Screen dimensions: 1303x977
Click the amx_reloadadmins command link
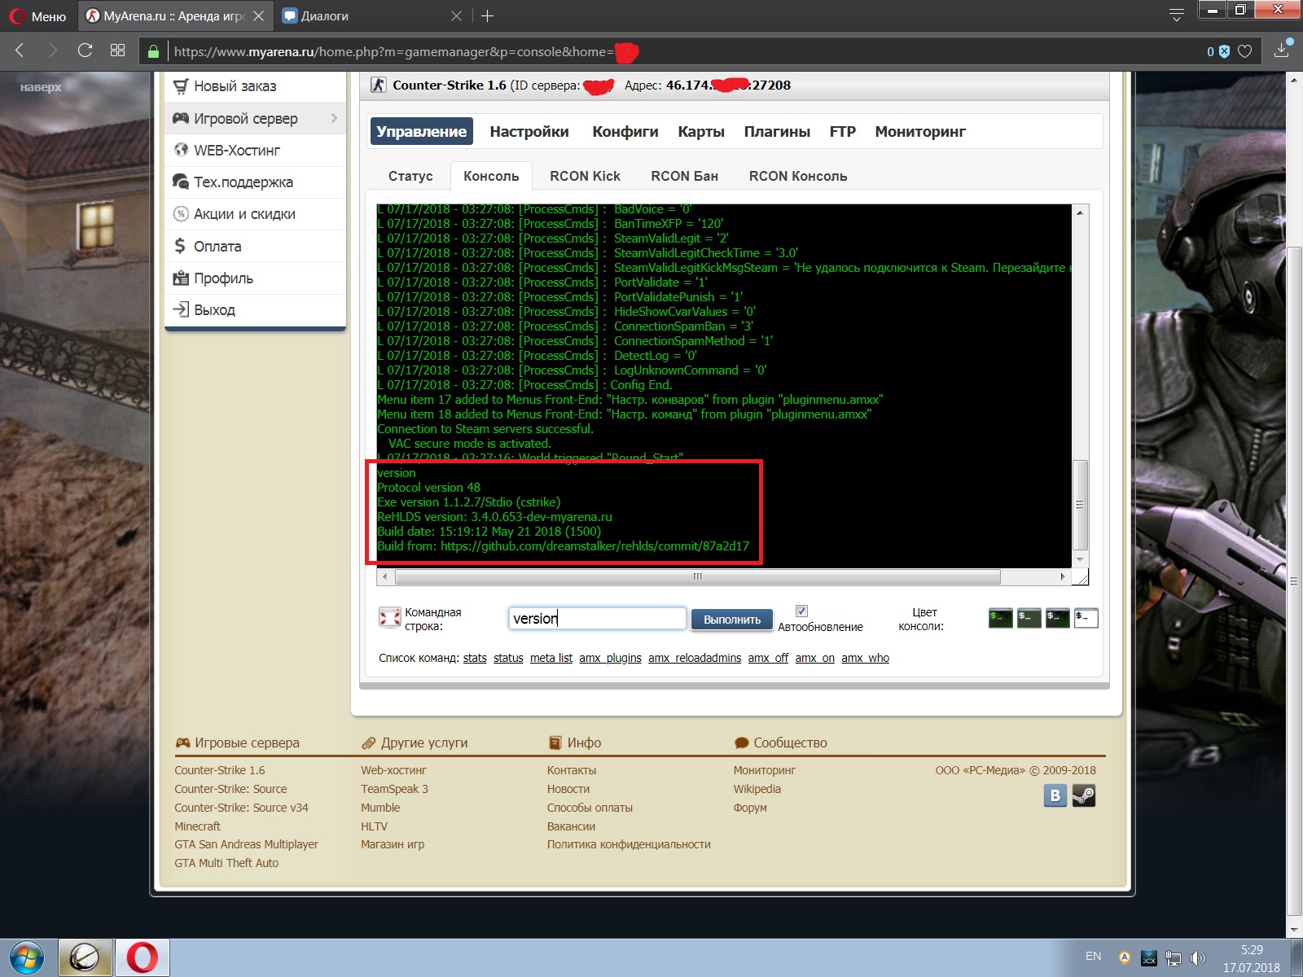pos(695,658)
